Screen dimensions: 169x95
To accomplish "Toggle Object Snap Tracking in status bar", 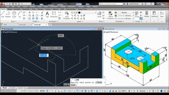I will [74, 91].
